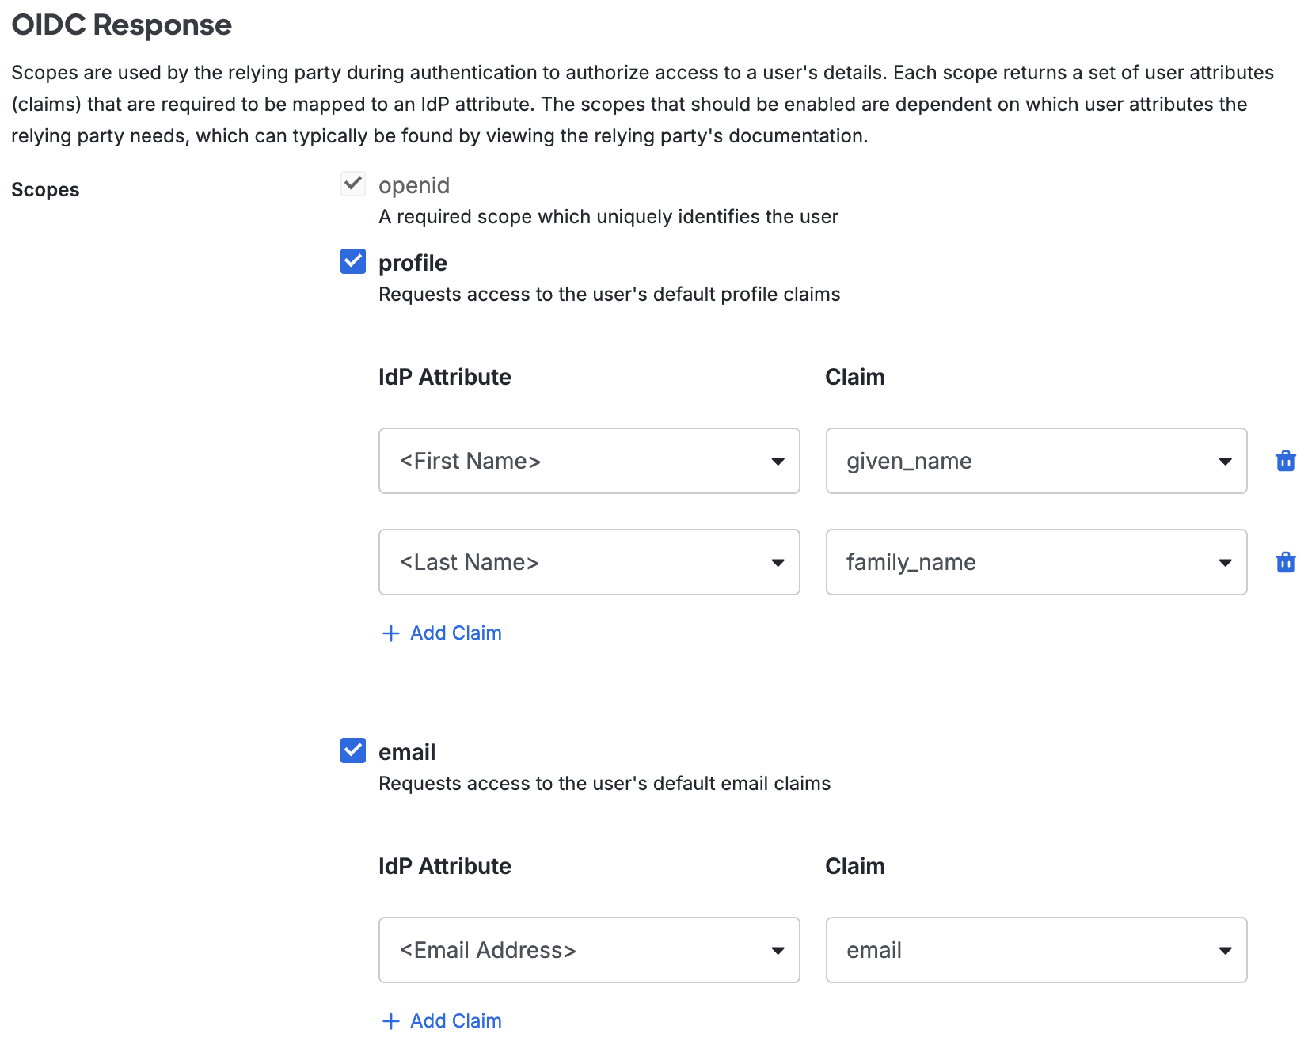Click the chevron arrow on the Last Name field
Screen dimensions: 1308x1045
(x=778, y=562)
